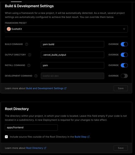Click external link icon next to Build Step
The height and width of the screenshot is (155, 135).
(x=88, y=137)
